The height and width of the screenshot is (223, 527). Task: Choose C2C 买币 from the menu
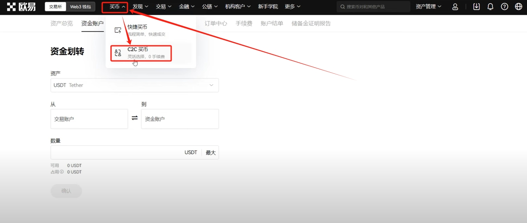[151, 53]
